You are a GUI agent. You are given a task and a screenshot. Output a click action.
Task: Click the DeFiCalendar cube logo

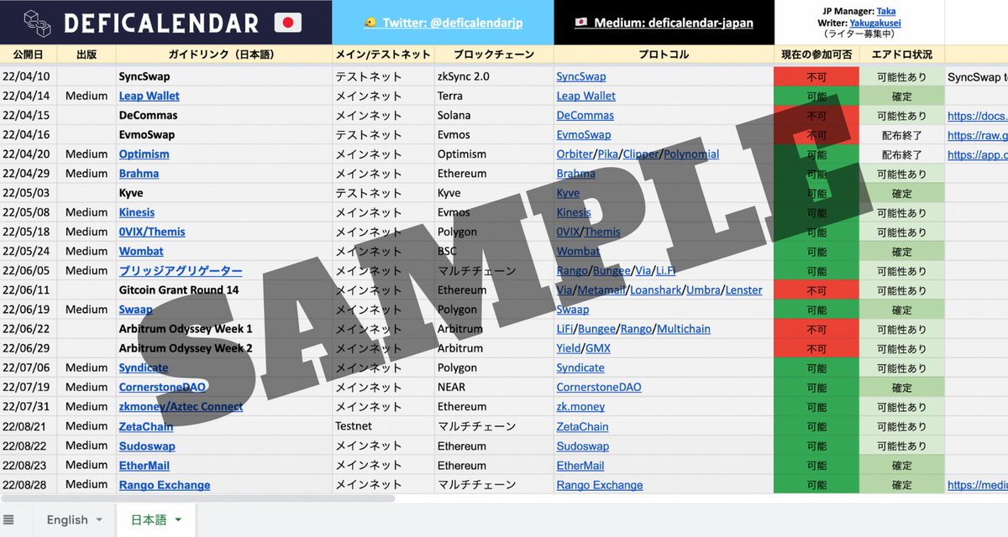[36, 23]
